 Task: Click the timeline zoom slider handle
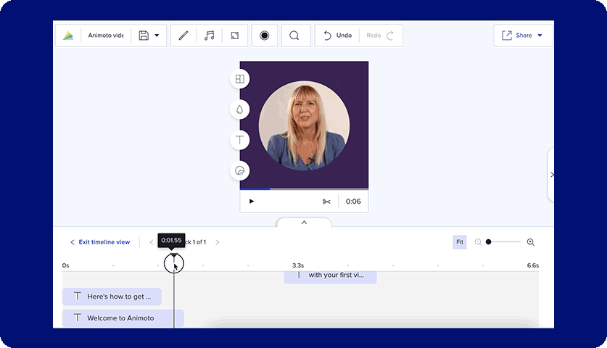pyautogui.click(x=489, y=242)
